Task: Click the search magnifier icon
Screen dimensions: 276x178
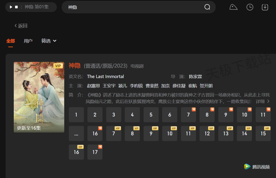Action: tap(207, 7)
